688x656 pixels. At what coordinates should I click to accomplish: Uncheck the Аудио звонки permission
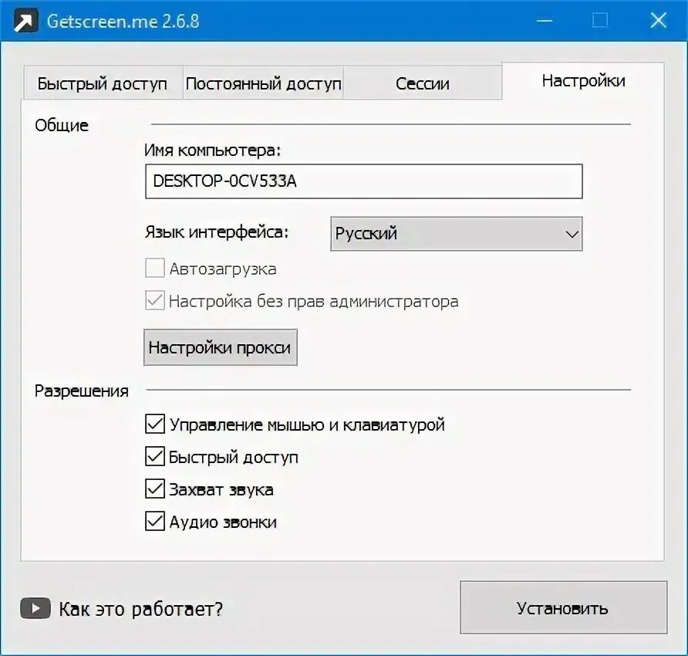[x=155, y=521]
